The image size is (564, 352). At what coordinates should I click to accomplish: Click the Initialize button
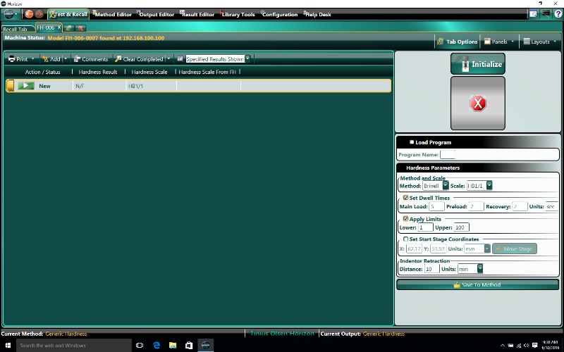click(478, 64)
